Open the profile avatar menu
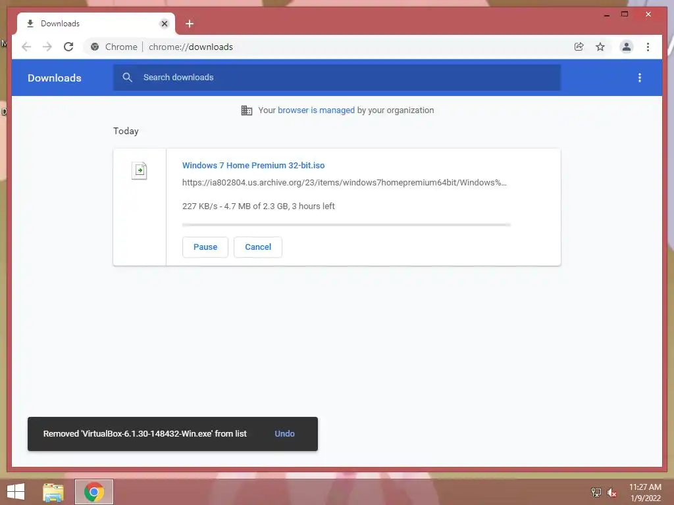The image size is (674, 505). click(x=627, y=47)
